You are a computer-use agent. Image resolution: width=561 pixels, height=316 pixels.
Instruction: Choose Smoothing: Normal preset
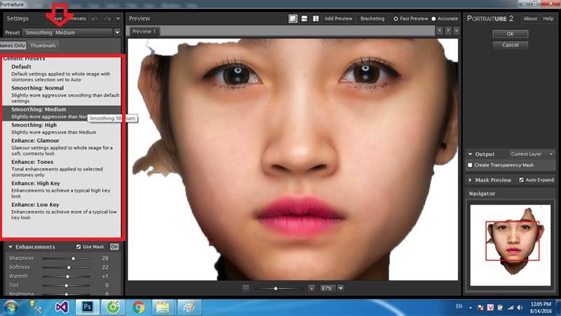61,94
